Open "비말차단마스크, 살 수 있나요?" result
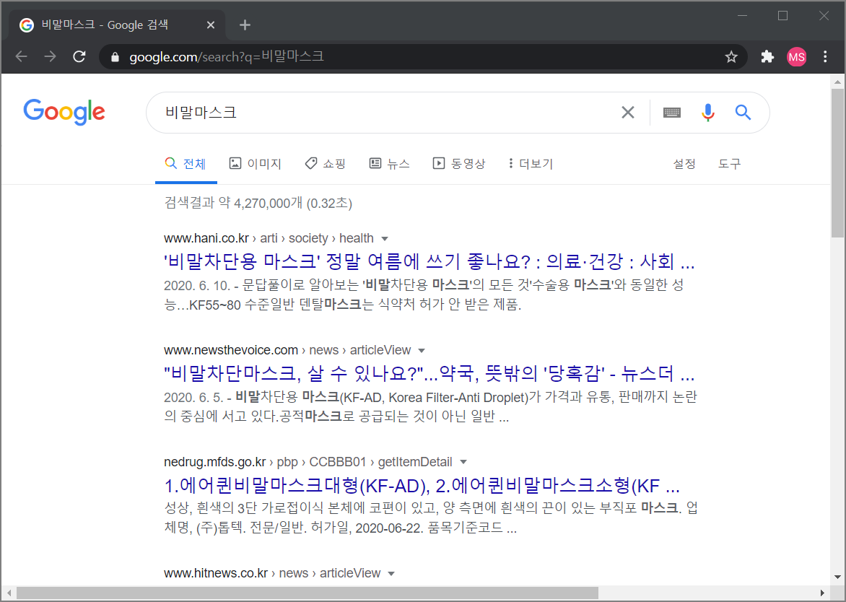The image size is (846, 602). (429, 373)
